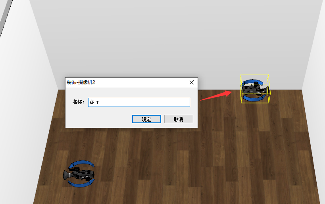Click the lower blue rotation arrow of the selected camera

[x=254, y=98]
